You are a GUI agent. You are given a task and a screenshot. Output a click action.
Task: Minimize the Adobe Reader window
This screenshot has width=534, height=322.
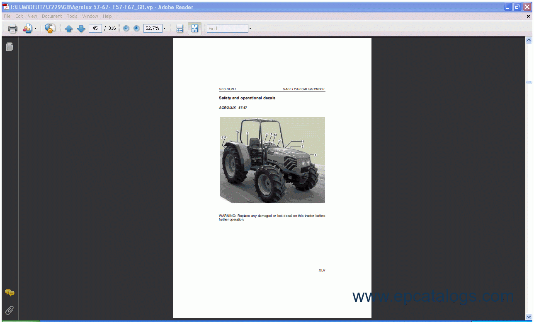click(x=508, y=7)
